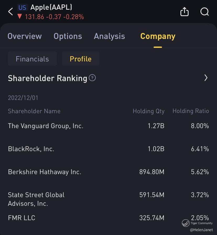Tap the back arrow icon
The height and width of the screenshot is (235, 217).
pos(11,12)
